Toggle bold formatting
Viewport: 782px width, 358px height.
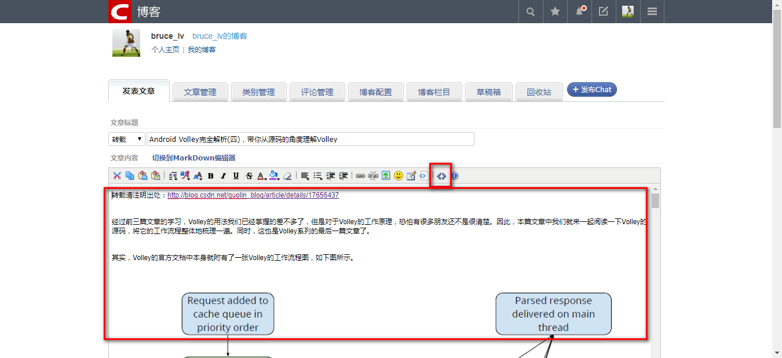(x=211, y=176)
